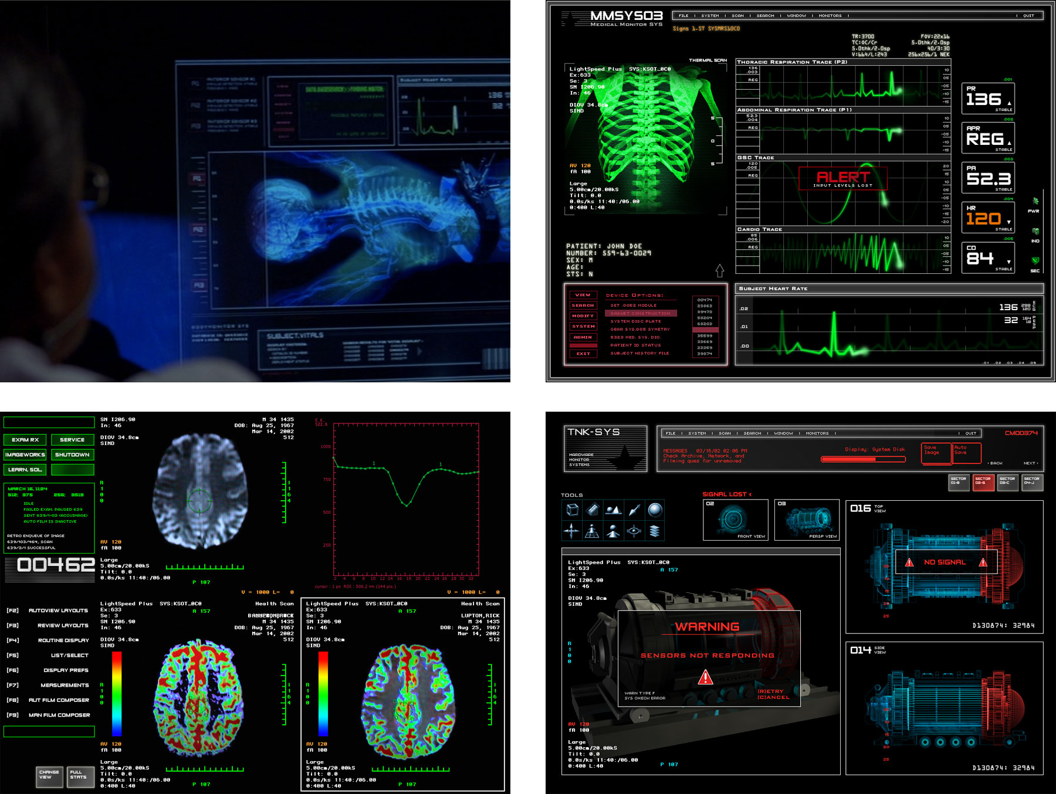This screenshot has height=794, width=1056.
Task: Click the red EXIT button in Device Options
Action: (x=583, y=354)
